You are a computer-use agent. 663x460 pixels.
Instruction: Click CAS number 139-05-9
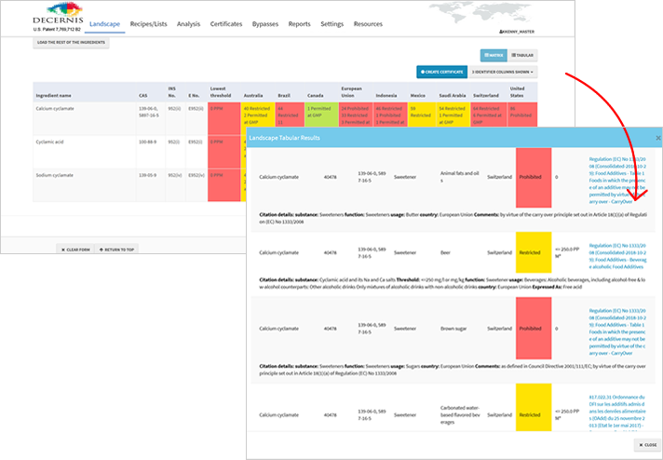coord(146,175)
